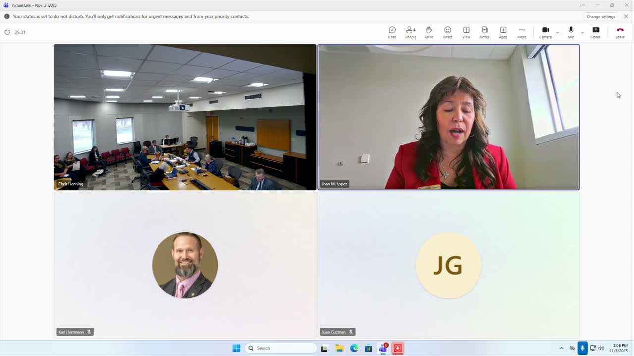Viewport: 634px width, 356px height.
Task: Select Karl Herrmann's participant tile
Action: pyautogui.click(x=185, y=265)
